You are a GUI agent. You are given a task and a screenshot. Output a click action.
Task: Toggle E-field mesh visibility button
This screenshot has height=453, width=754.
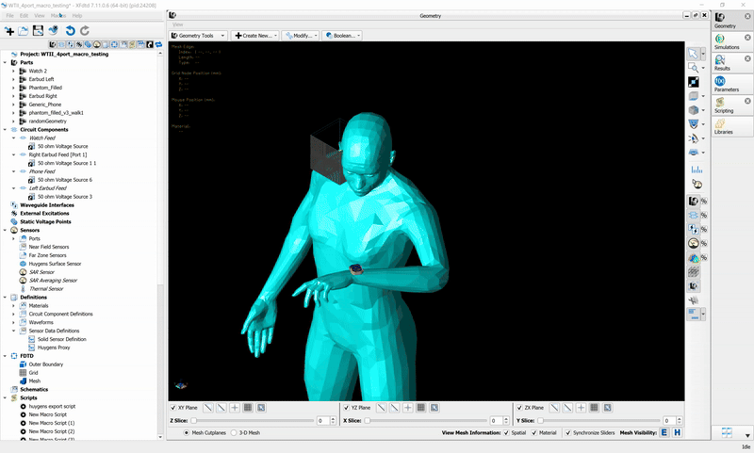pos(664,432)
